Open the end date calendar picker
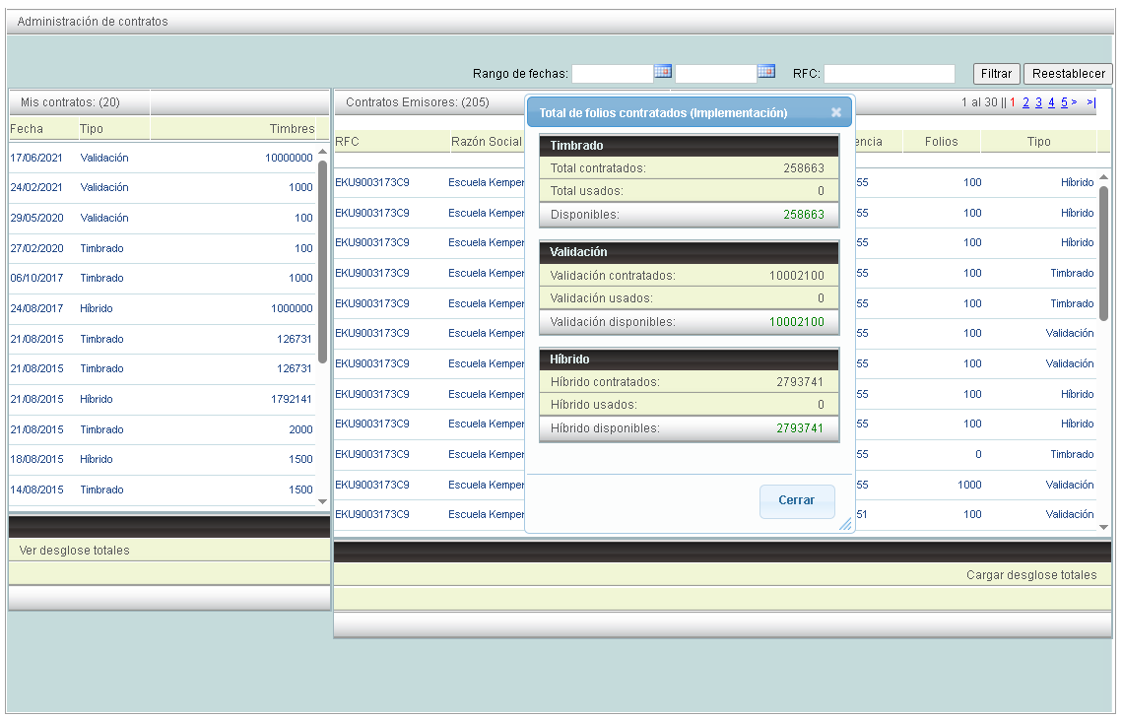Image resolution: width=1122 pixels, height=718 pixels. 766,72
